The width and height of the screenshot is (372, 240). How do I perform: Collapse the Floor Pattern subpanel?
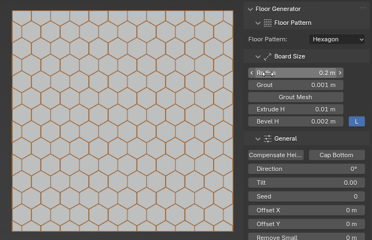point(258,23)
